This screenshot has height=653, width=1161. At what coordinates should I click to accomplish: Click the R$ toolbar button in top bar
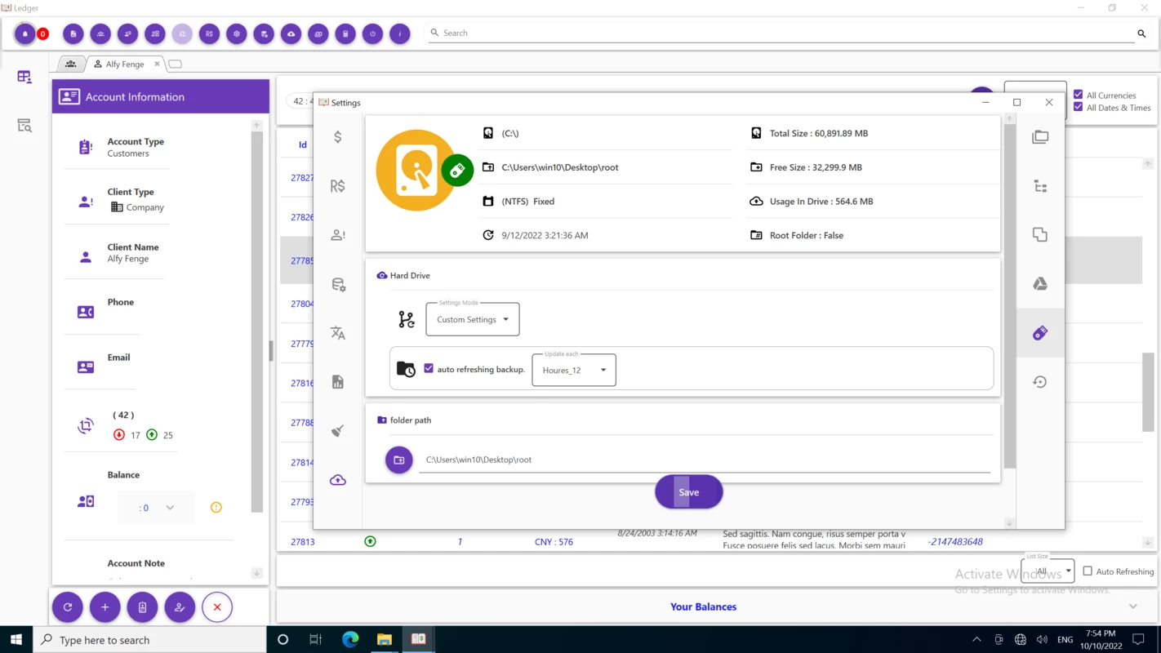pyautogui.click(x=209, y=33)
